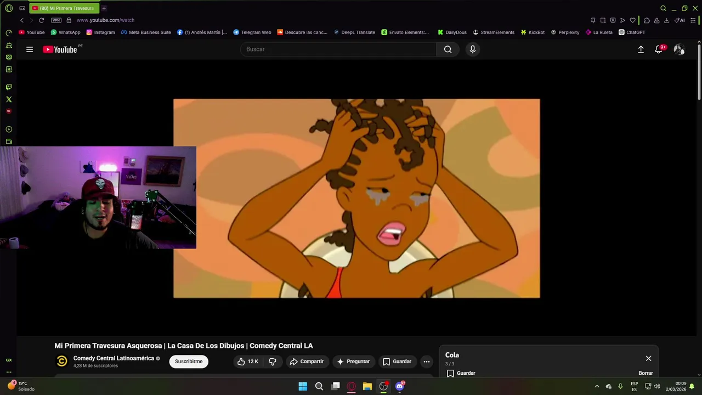702x395 pixels.
Task: Save video with Guardar button under title
Action: (397, 362)
